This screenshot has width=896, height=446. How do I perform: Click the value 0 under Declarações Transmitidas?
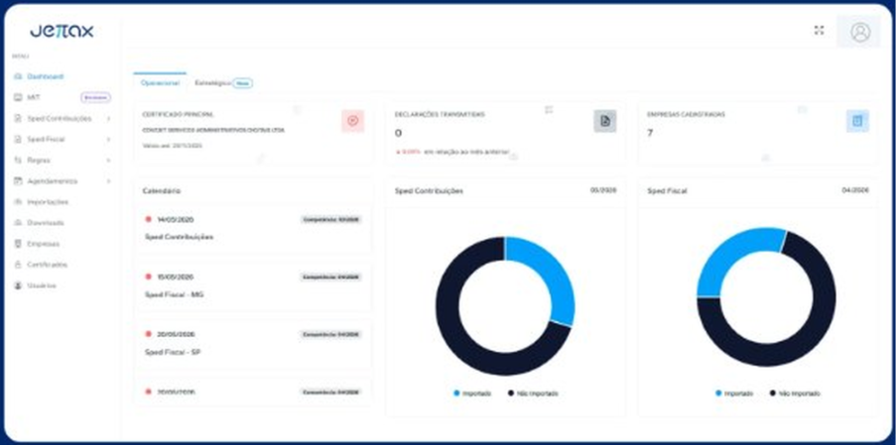coord(398,133)
